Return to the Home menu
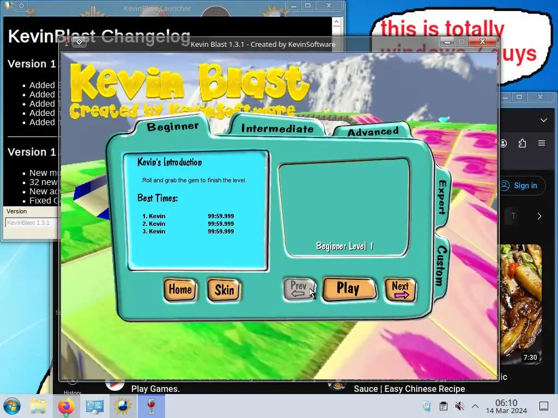 tap(180, 290)
